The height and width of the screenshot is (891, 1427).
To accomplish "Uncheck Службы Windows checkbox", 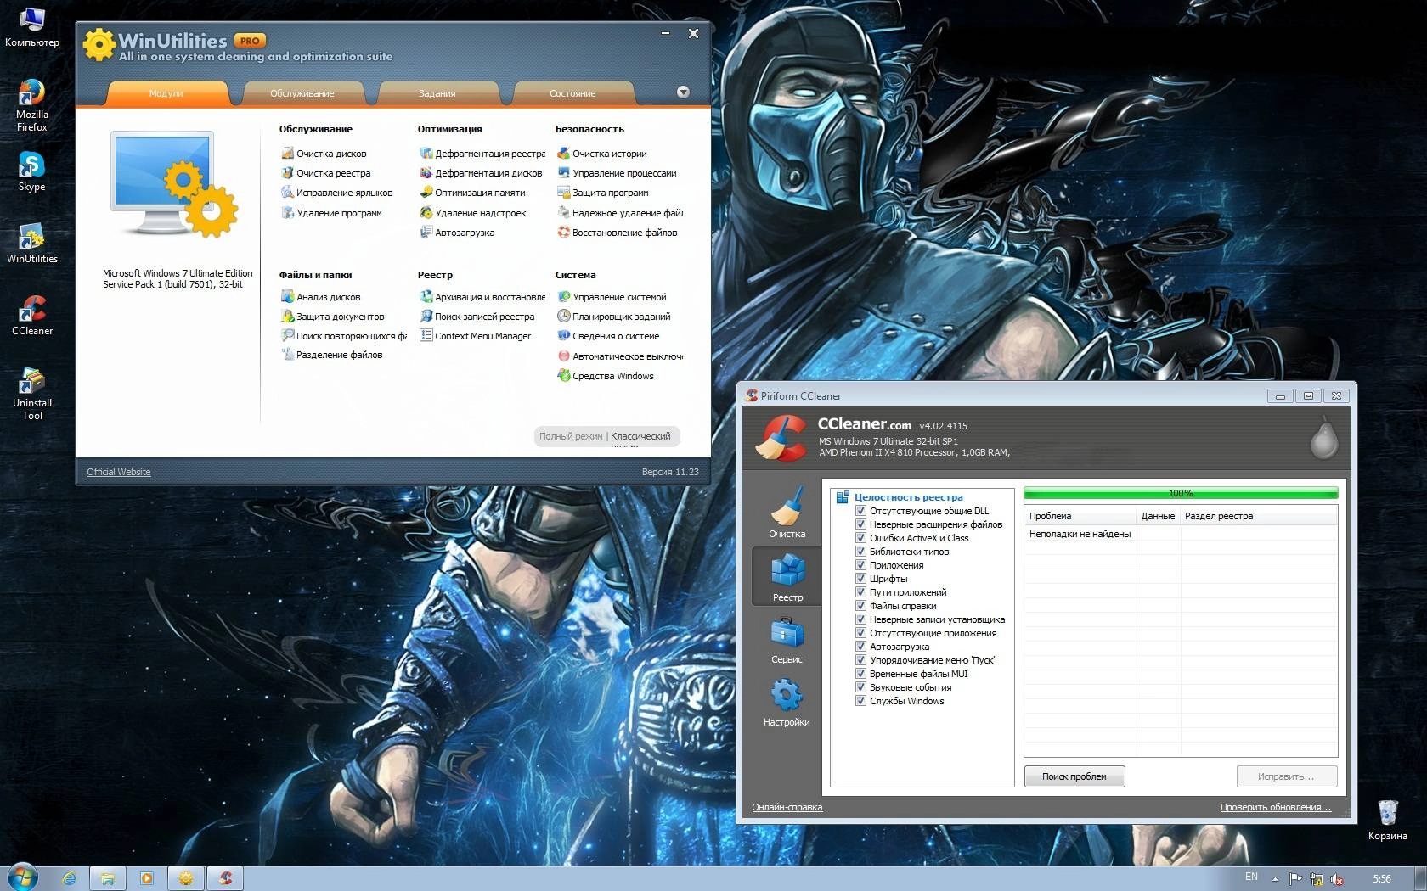I will [x=860, y=701].
